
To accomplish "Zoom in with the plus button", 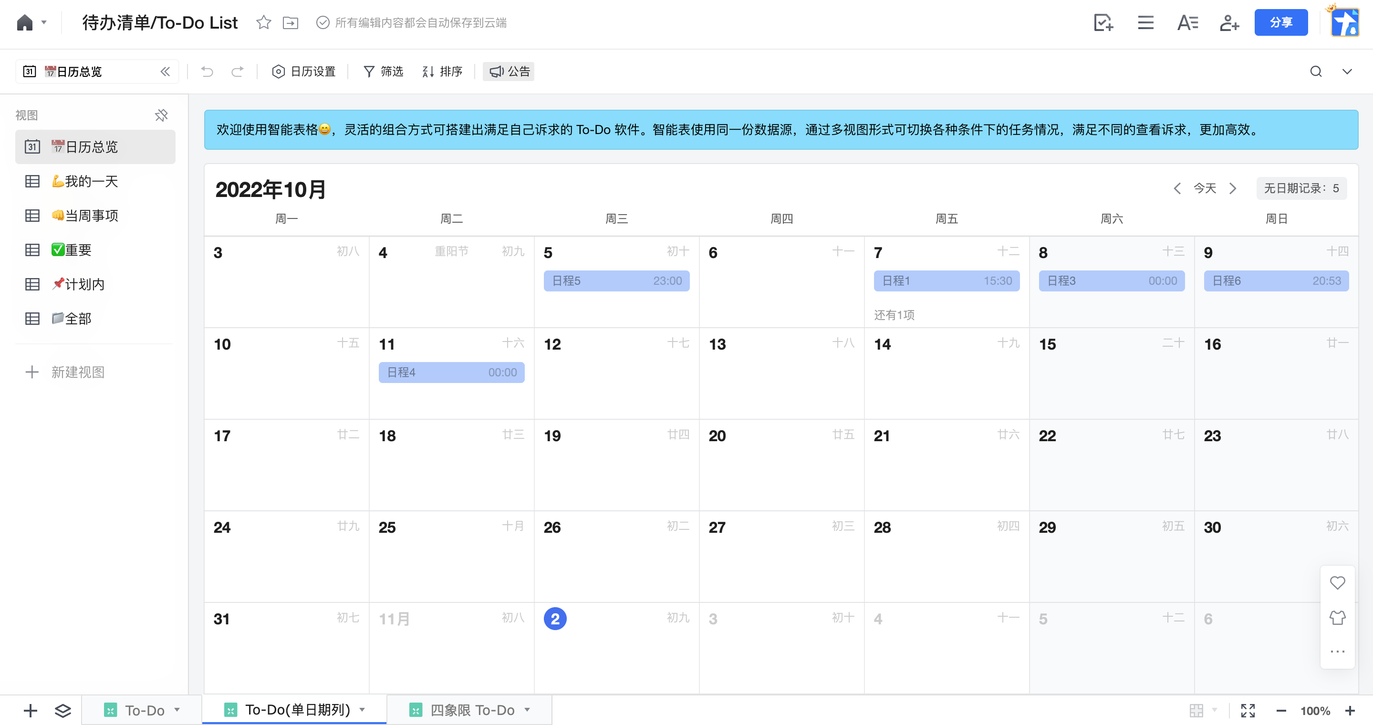I will (x=1350, y=710).
